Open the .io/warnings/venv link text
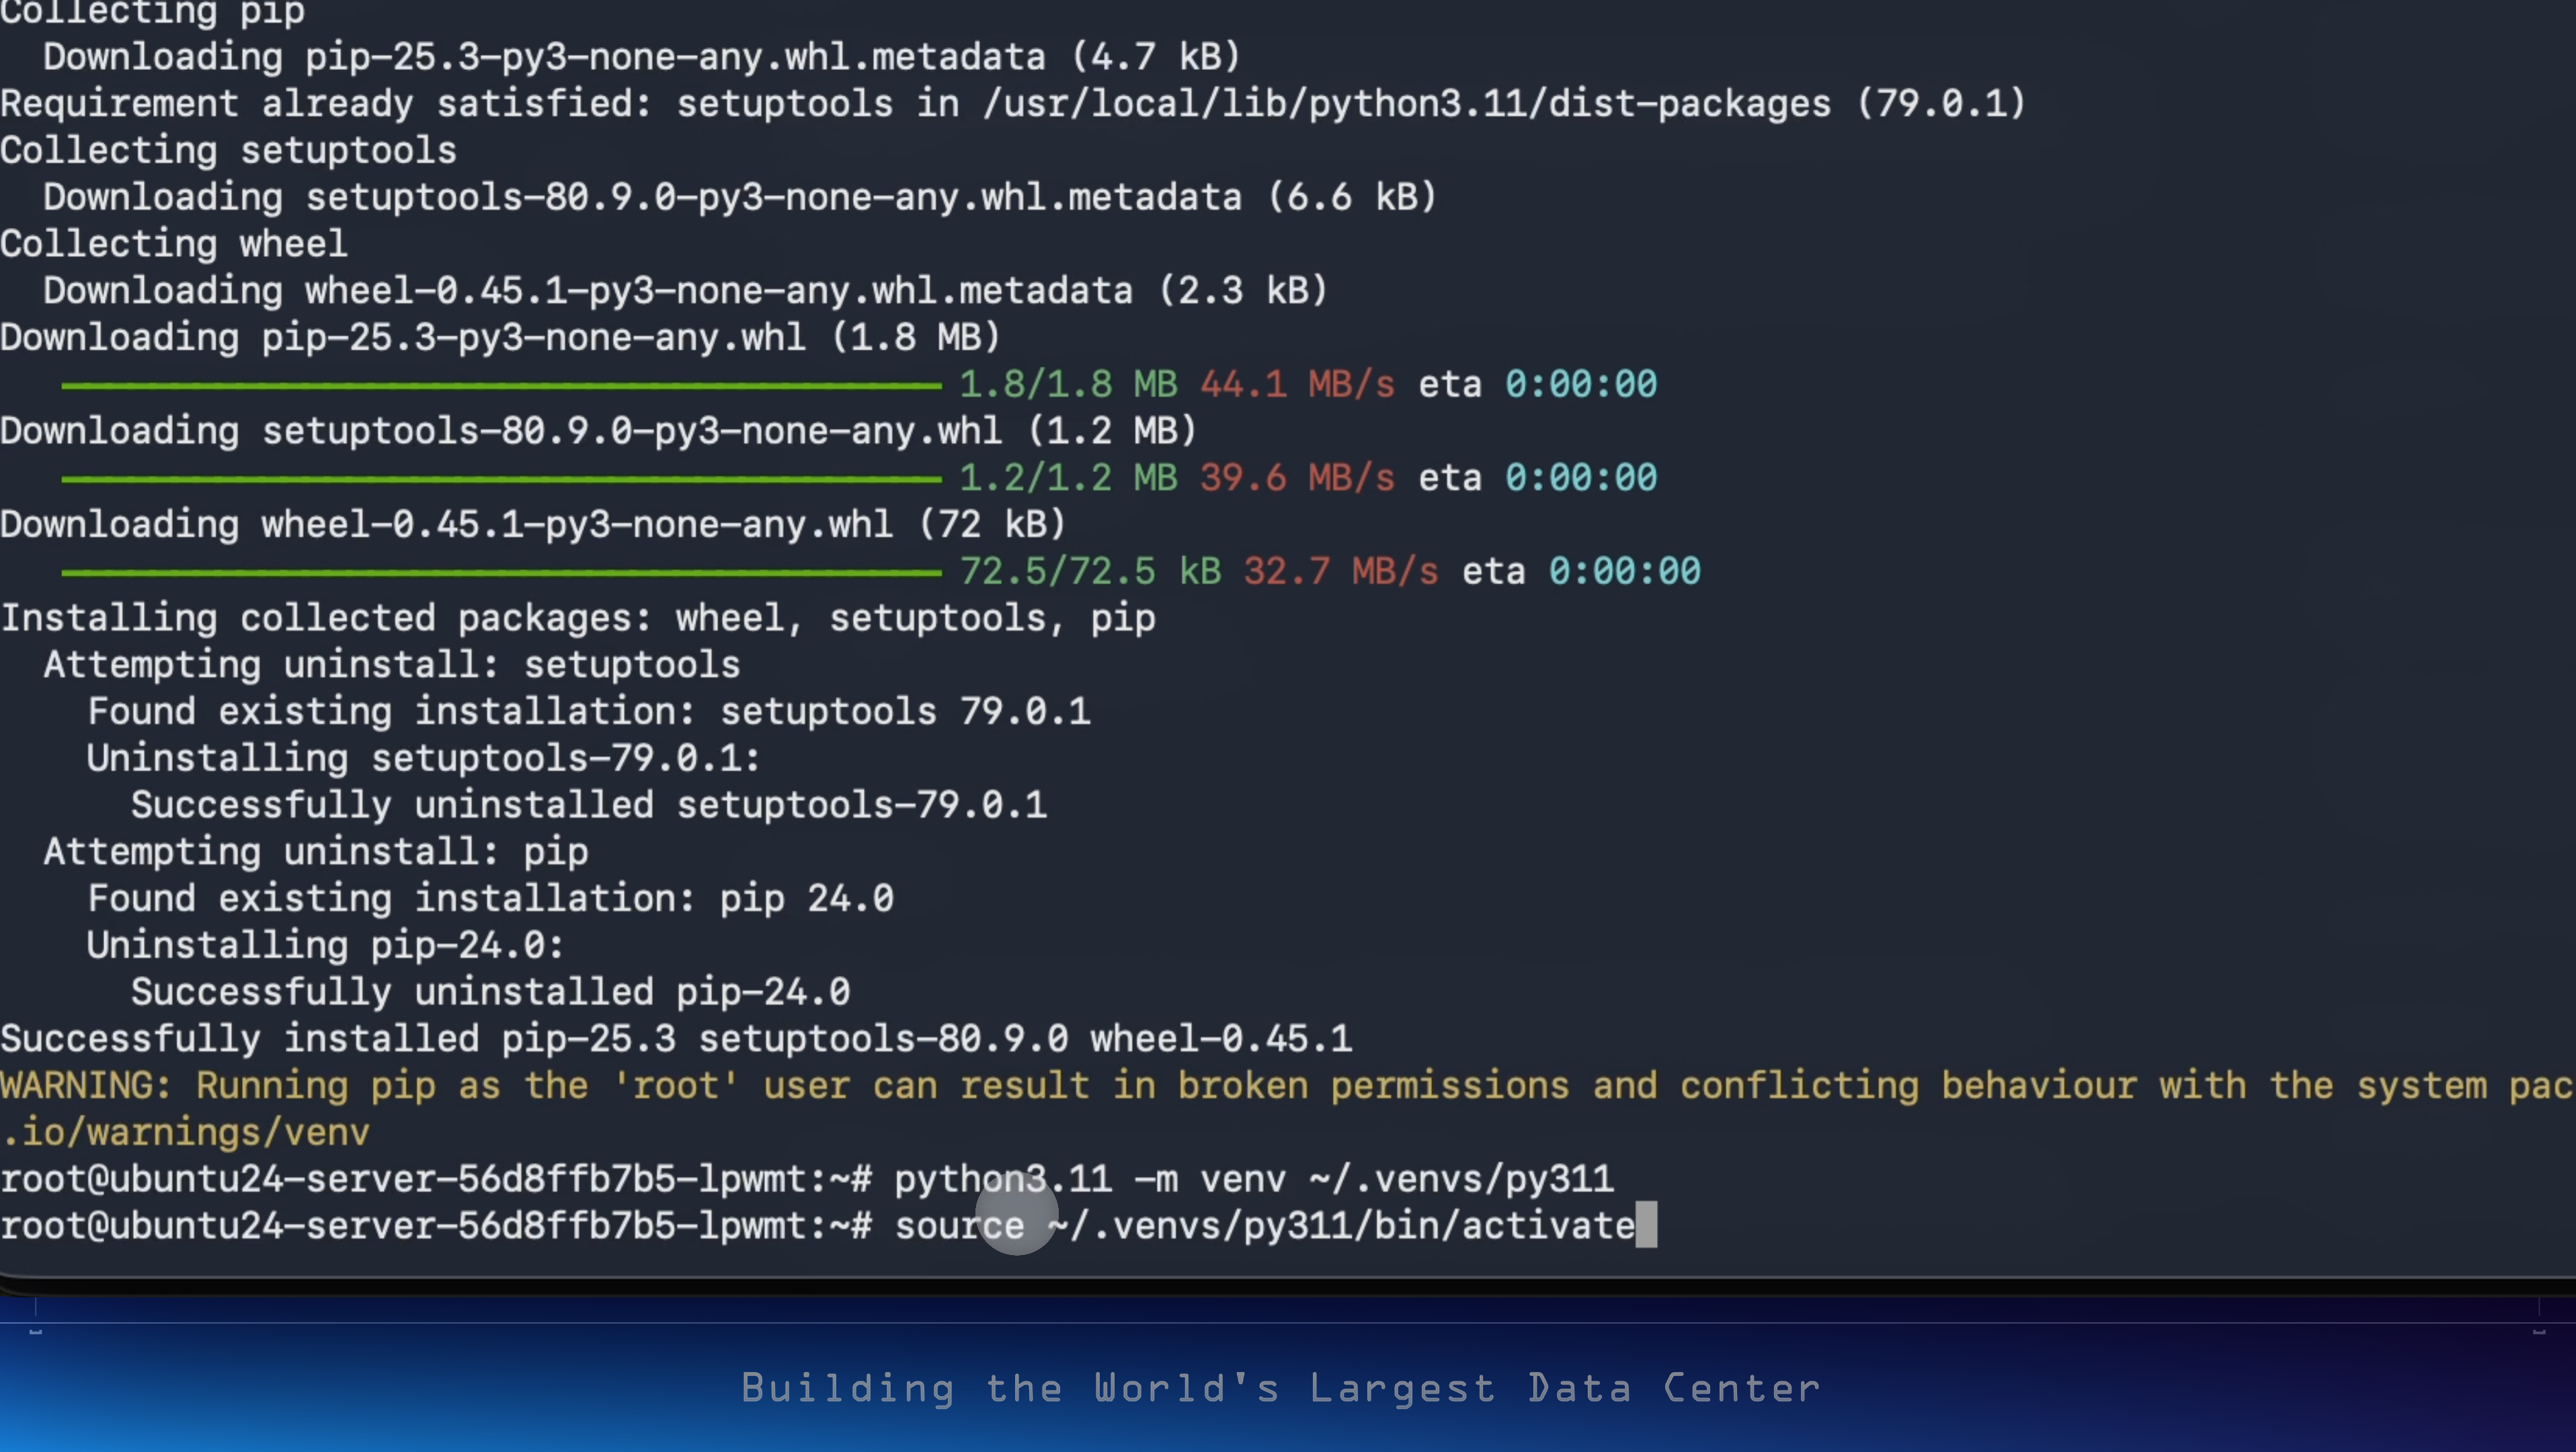The height and width of the screenshot is (1452, 2576). point(186,1133)
